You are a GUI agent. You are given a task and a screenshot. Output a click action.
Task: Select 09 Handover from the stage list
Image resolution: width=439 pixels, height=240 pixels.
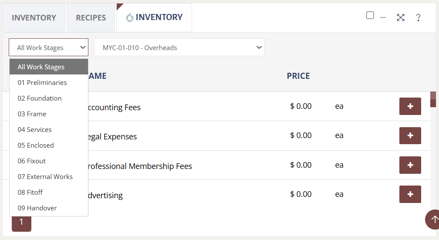(x=37, y=208)
